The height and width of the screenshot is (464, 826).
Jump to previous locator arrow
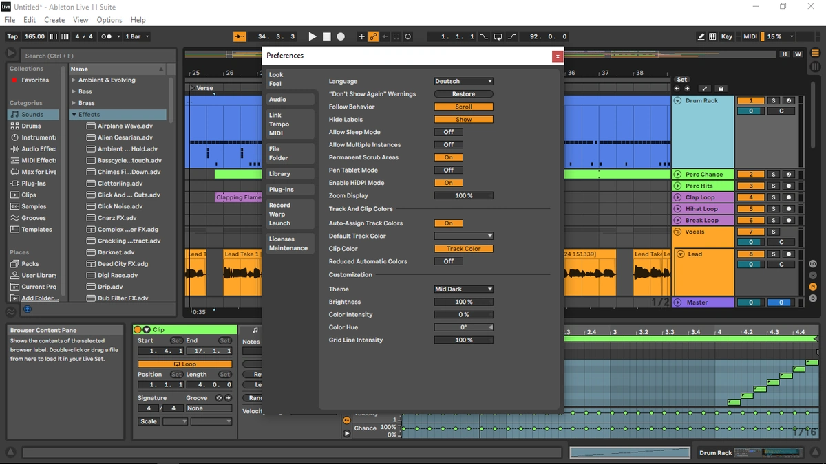[677, 89]
